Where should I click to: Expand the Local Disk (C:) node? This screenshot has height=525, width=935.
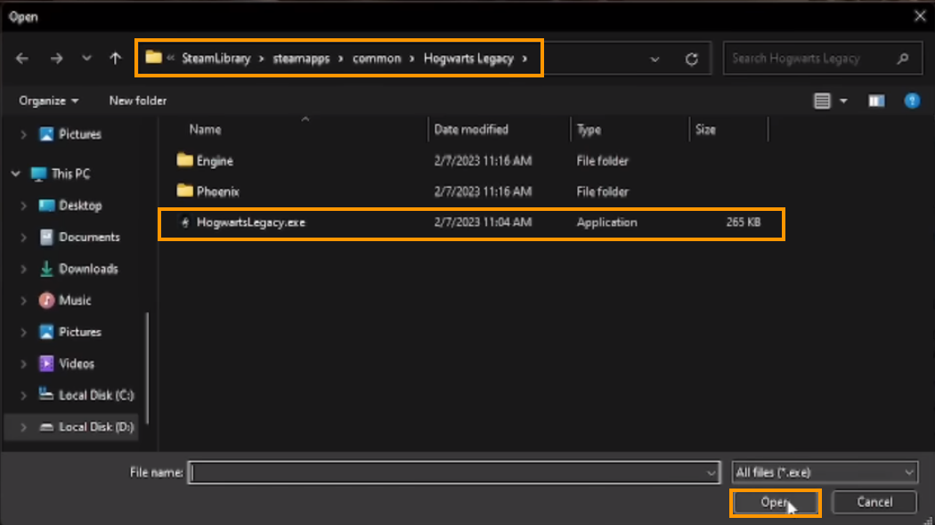tap(23, 395)
